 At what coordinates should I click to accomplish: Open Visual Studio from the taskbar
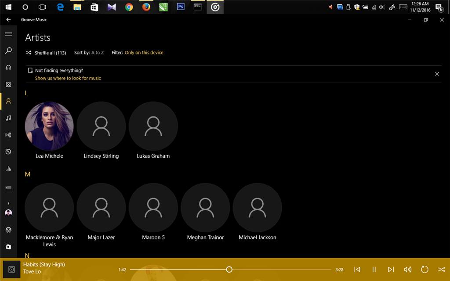point(112,7)
